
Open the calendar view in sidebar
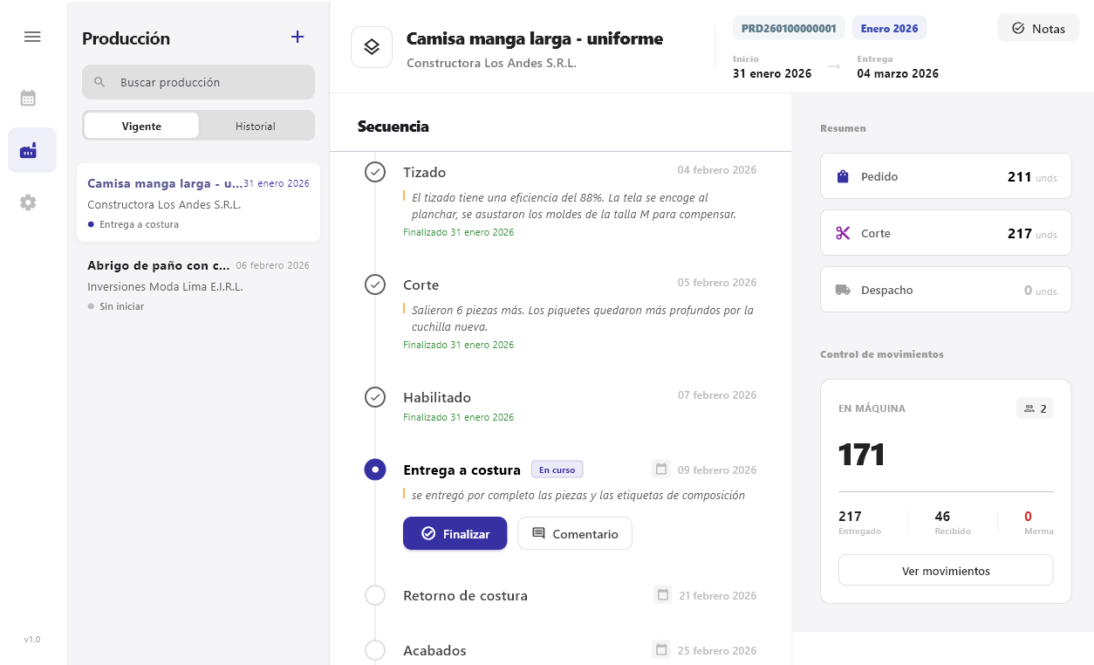pyautogui.click(x=28, y=98)
